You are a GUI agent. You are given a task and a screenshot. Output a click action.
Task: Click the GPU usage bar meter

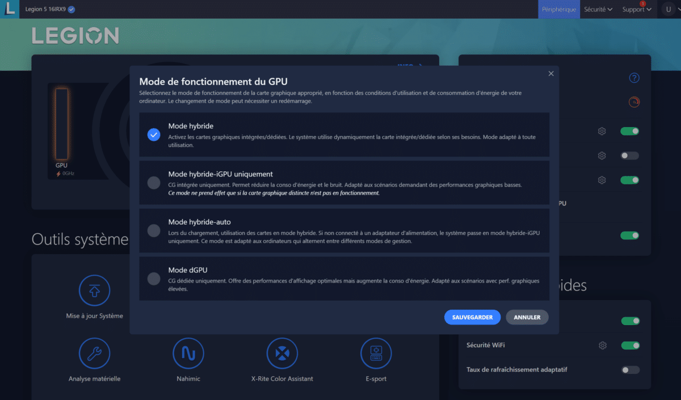tap(61, 123)
